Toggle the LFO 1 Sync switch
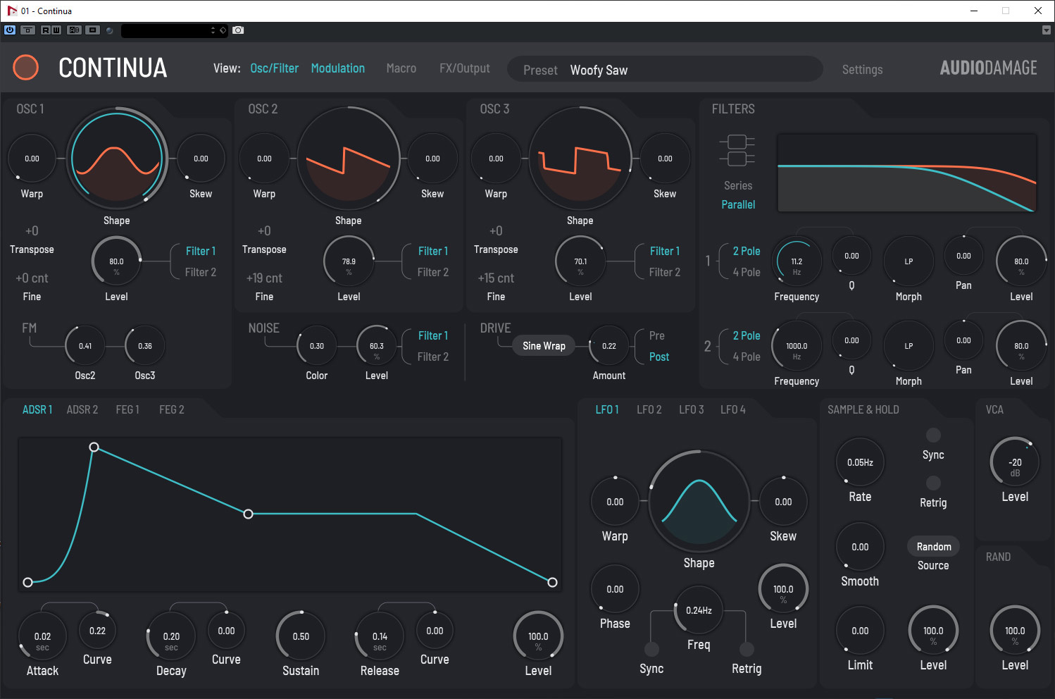1055x699 pixels. click(x=651, y=649)
